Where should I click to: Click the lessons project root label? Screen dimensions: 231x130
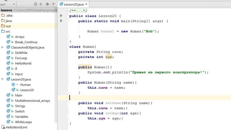click(x=6, y=10)
